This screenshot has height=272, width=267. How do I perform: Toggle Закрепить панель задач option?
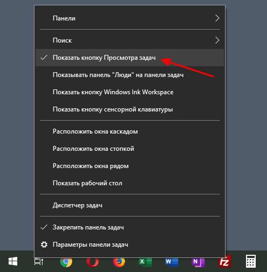130,227
